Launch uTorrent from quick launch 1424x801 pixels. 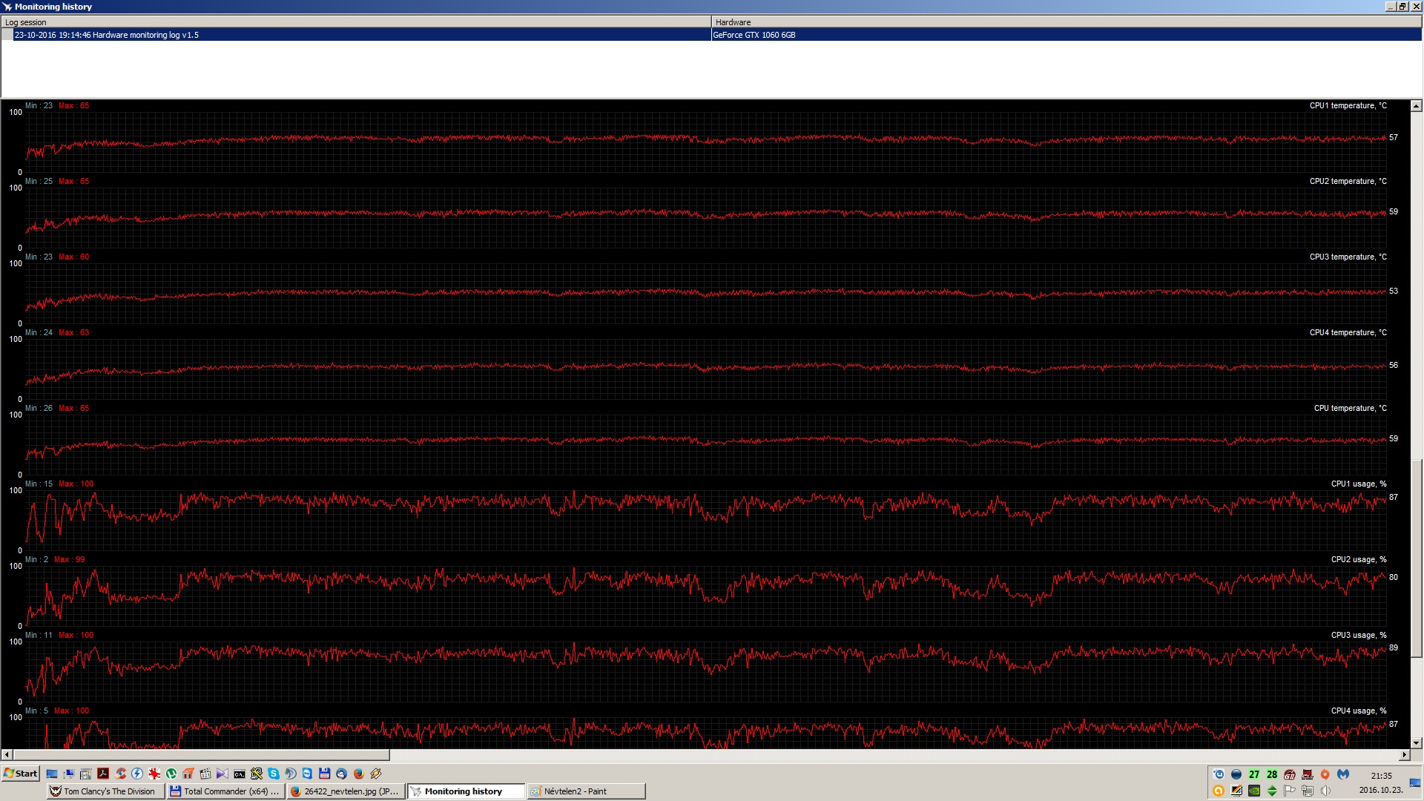pos(171,774)
